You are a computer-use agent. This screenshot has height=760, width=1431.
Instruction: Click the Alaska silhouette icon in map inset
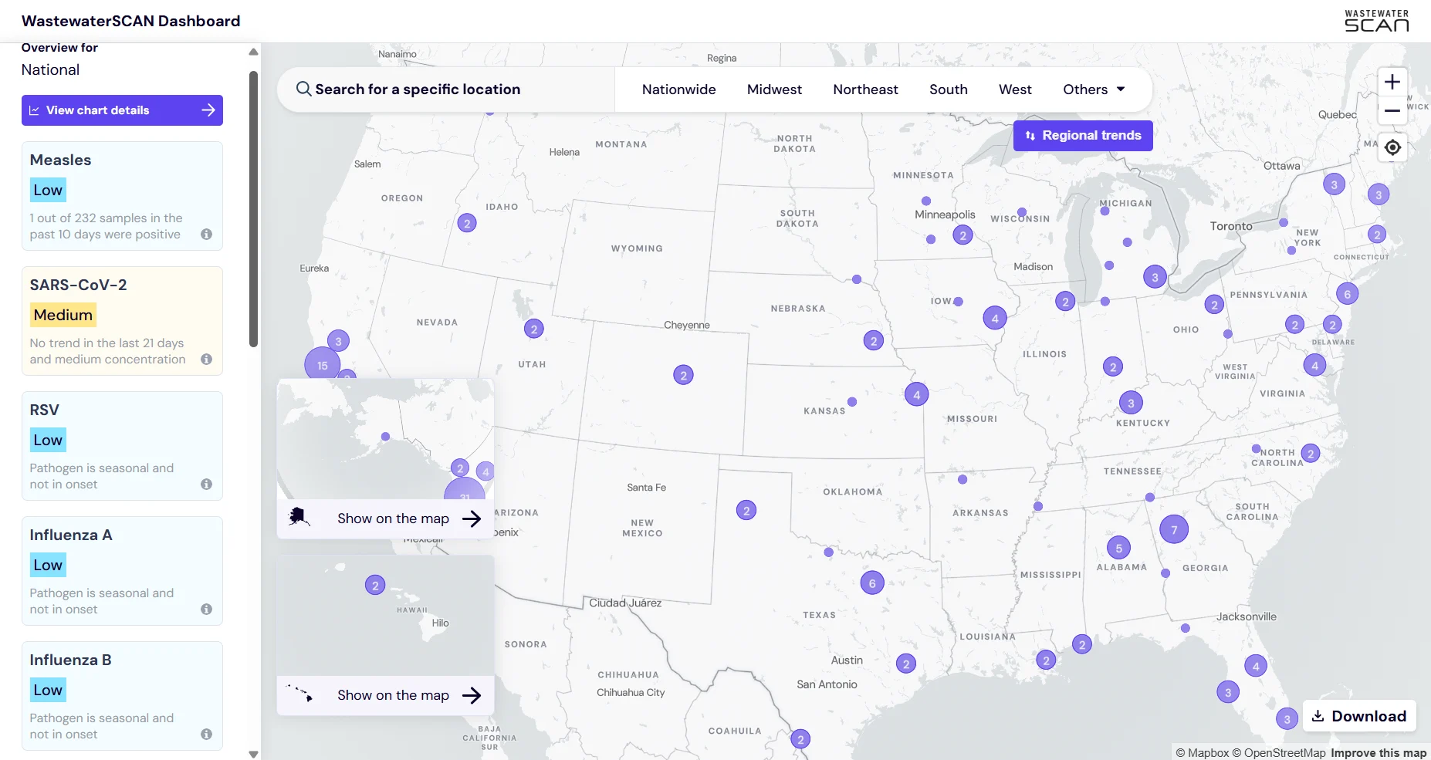click(x=299, y=518)
